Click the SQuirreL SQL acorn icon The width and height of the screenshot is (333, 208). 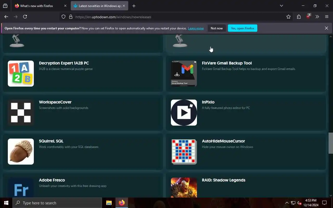point(21,152)
